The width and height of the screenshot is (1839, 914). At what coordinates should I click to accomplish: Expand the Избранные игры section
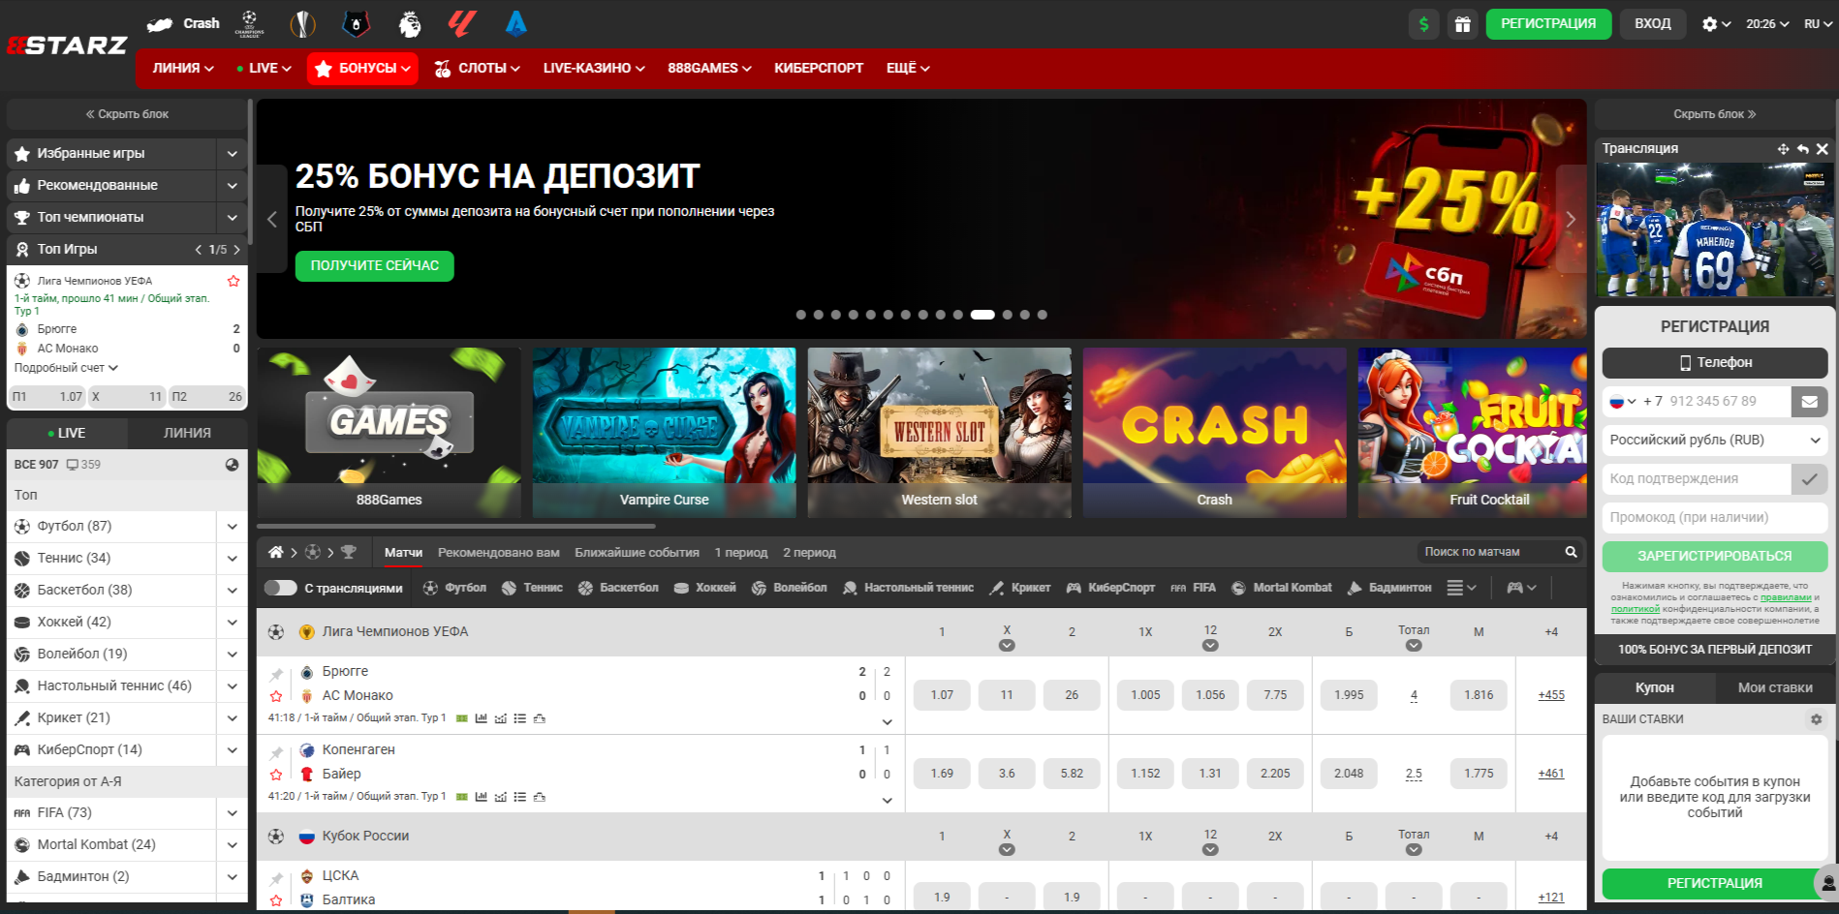(x=232, y=154)
